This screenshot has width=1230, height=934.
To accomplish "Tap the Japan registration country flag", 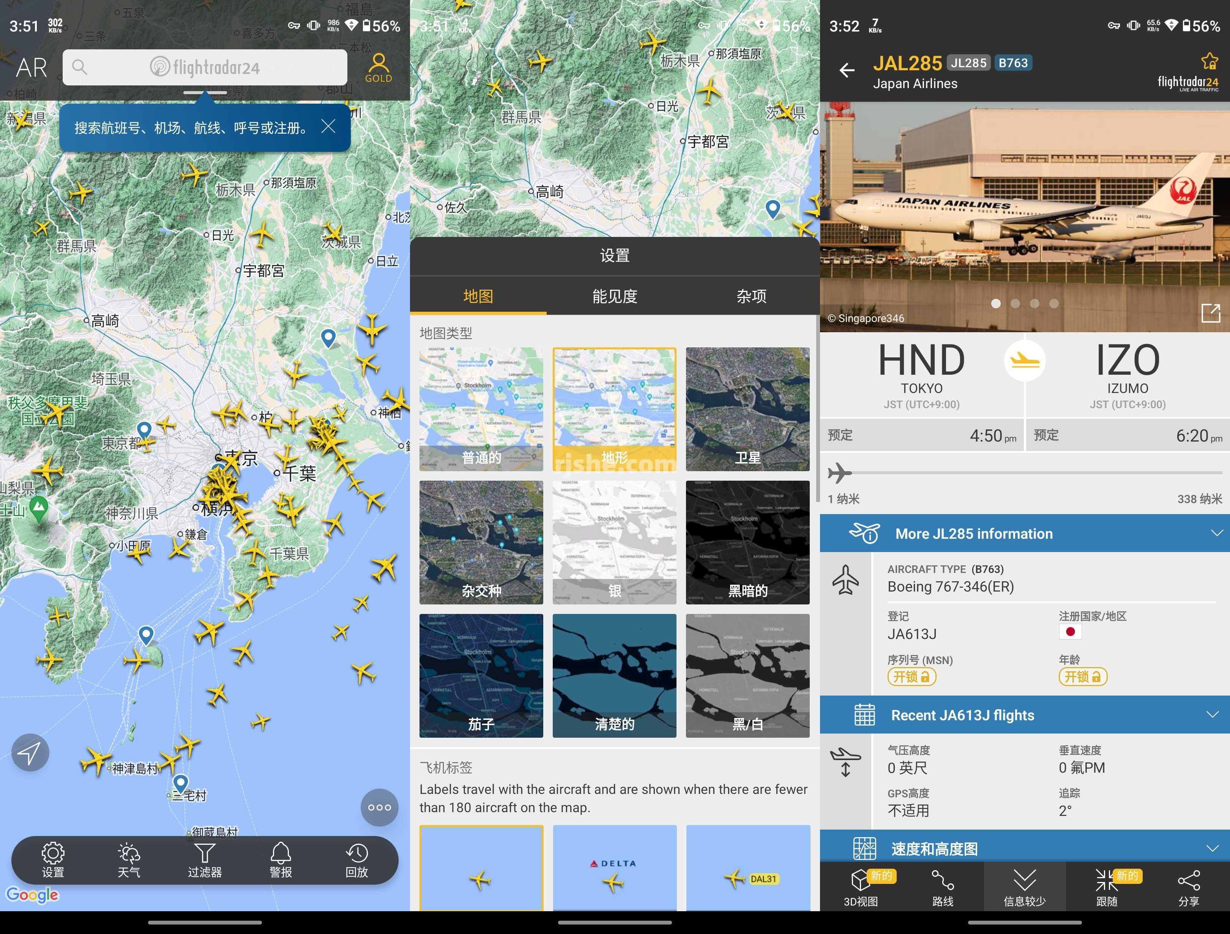I will [1070, 631].
